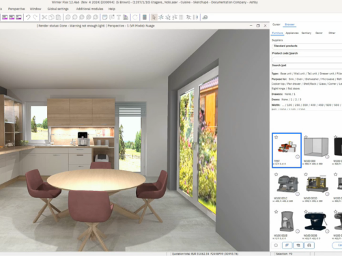Open info for product W100 003B
Screen dimensions: 342x256
point(327,231)
